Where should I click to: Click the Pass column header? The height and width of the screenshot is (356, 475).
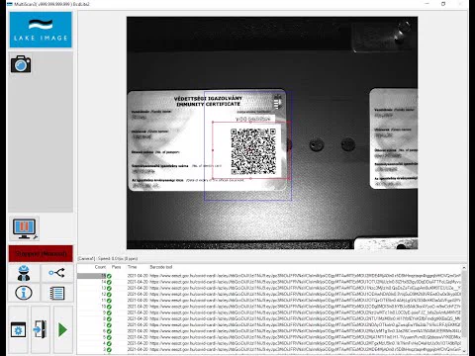[116, 267]
